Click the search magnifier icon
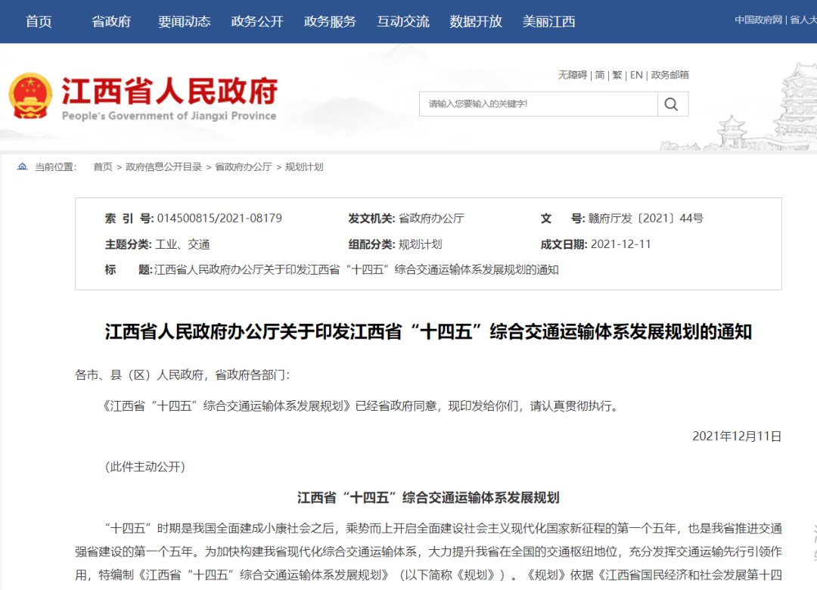 pyautogui.click(x=672, y=104)
